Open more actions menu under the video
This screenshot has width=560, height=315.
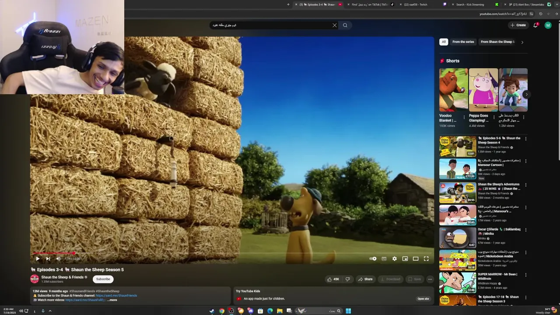pos(430,279)
